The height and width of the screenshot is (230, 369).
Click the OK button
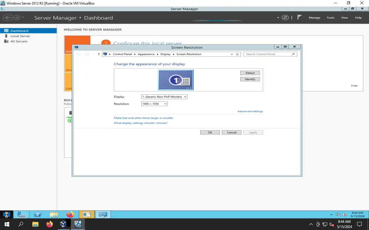coord(210,133)
